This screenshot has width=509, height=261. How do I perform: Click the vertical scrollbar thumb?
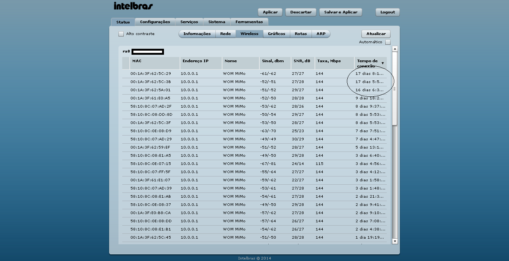pos(395,89)
